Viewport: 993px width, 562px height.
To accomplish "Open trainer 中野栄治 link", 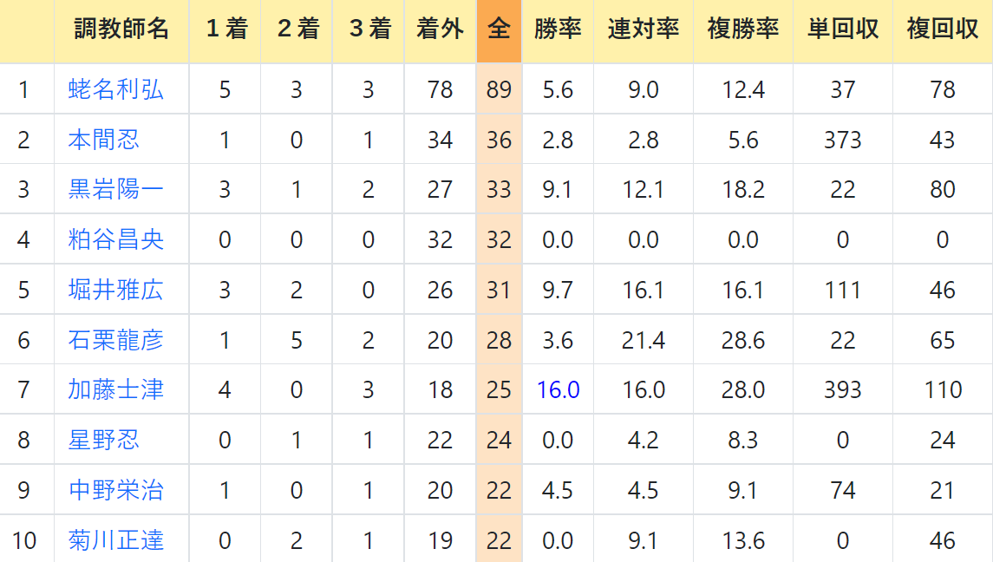I will (x=116, y=490).
